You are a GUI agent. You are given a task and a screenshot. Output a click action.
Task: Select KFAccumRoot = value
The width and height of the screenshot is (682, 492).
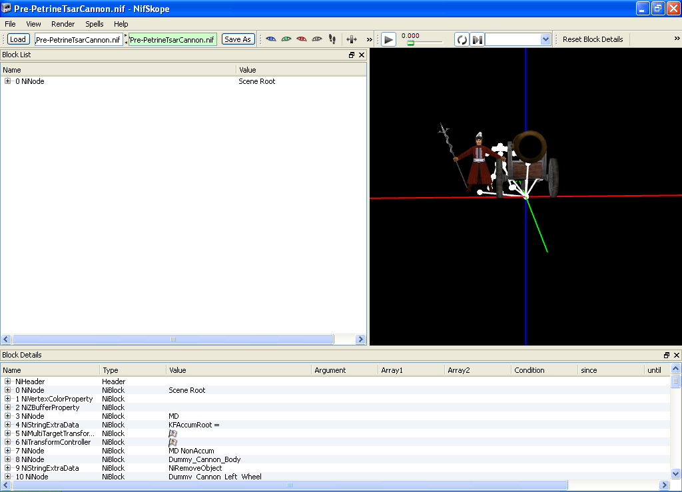click(x=194, y=425)
